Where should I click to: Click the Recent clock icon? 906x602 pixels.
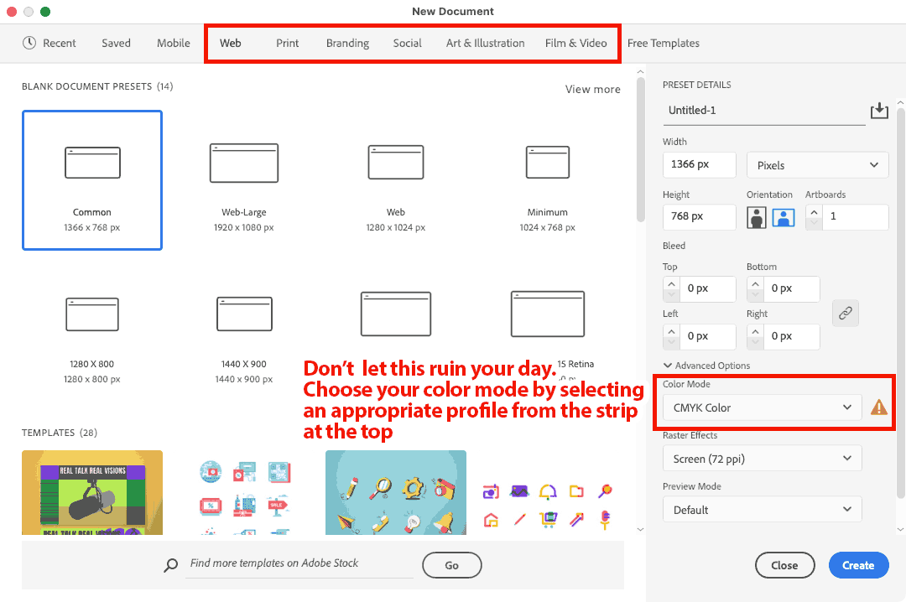[29, 43]
